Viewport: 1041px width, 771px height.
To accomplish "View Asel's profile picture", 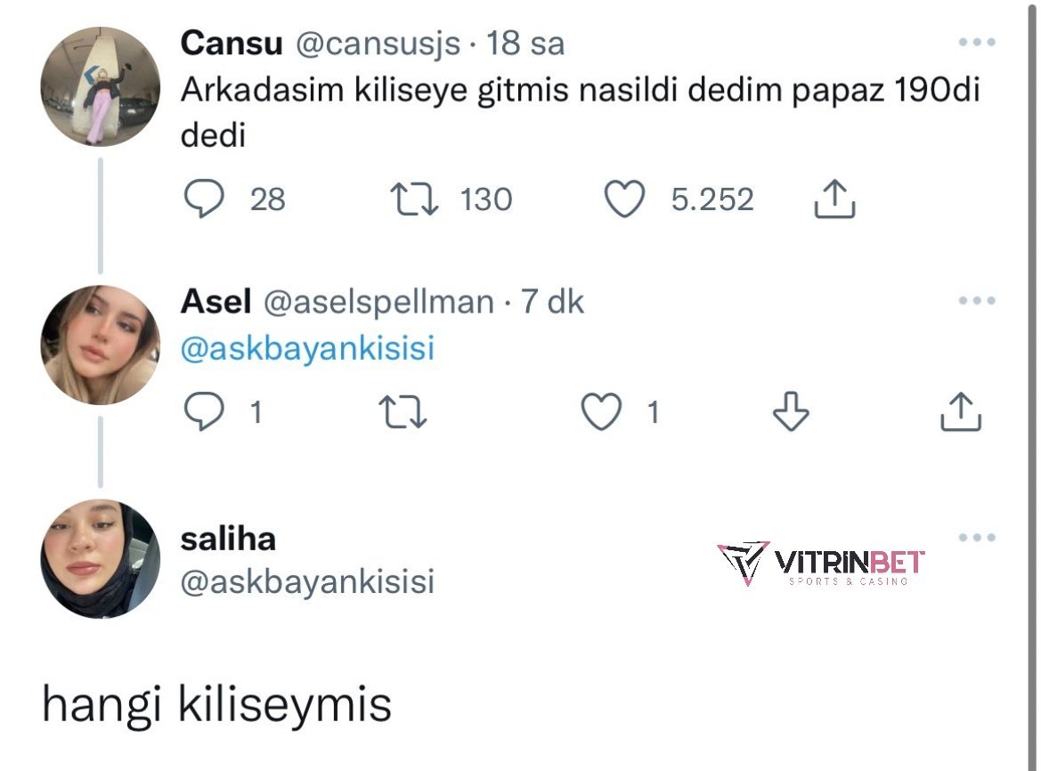I will [x=101, y=345].
